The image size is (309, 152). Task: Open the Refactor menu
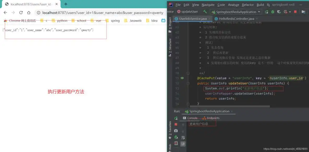[x=248, y=5]
